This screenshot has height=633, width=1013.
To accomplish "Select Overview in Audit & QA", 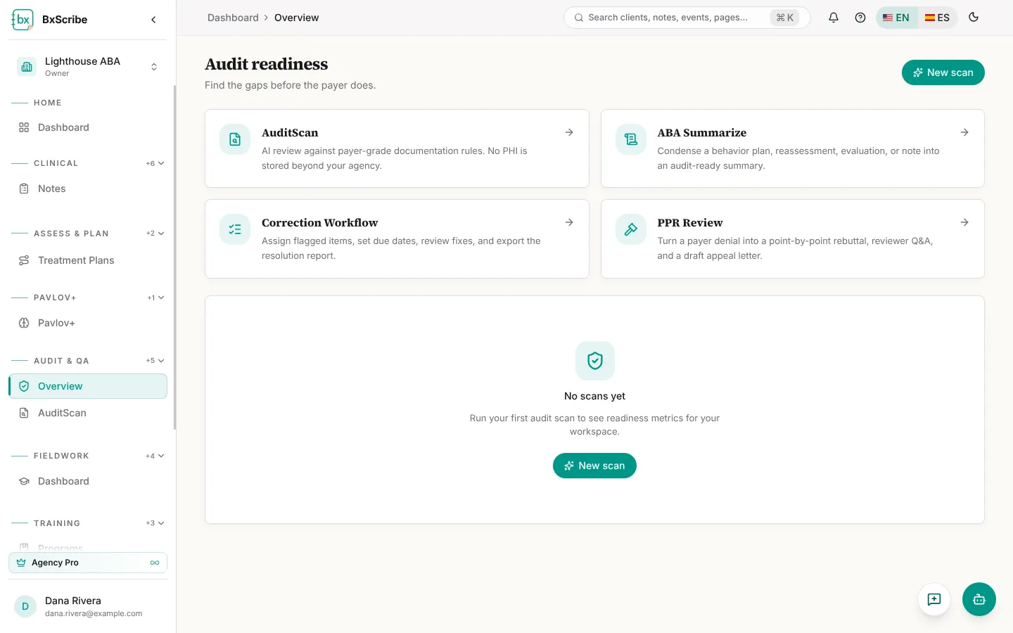I will tap(88, 386).
